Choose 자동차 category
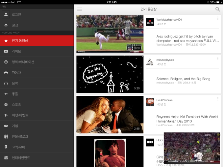The height and width of the screenshot is (167, 223). point(37,73)
